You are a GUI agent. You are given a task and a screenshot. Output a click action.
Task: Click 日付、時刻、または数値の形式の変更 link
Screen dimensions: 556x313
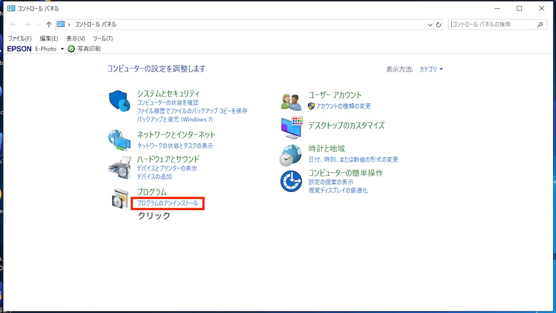pos(354,160)
